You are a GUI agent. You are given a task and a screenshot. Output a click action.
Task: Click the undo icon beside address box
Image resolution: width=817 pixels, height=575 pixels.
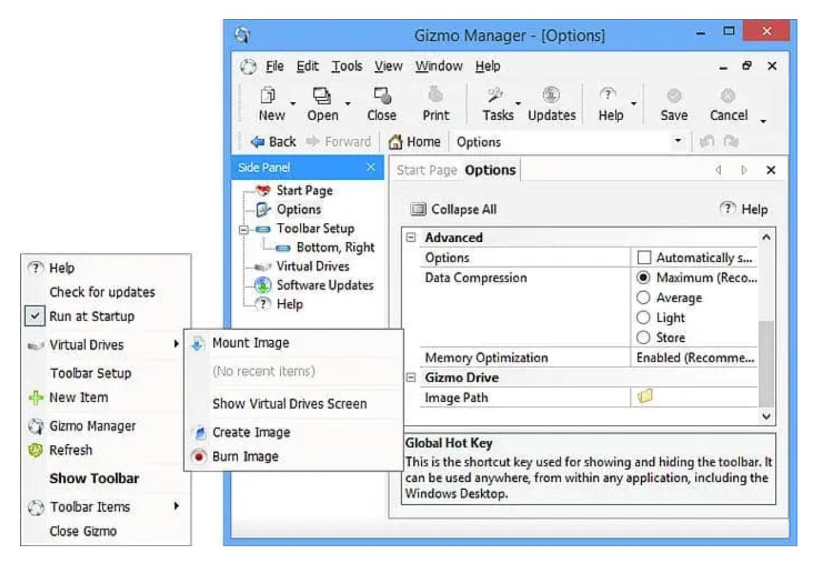tap(707, 142)
